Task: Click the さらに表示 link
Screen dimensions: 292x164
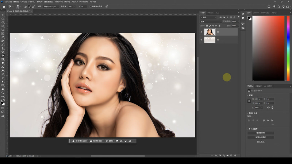Action: pyautogui.click(x=261, y=141)
